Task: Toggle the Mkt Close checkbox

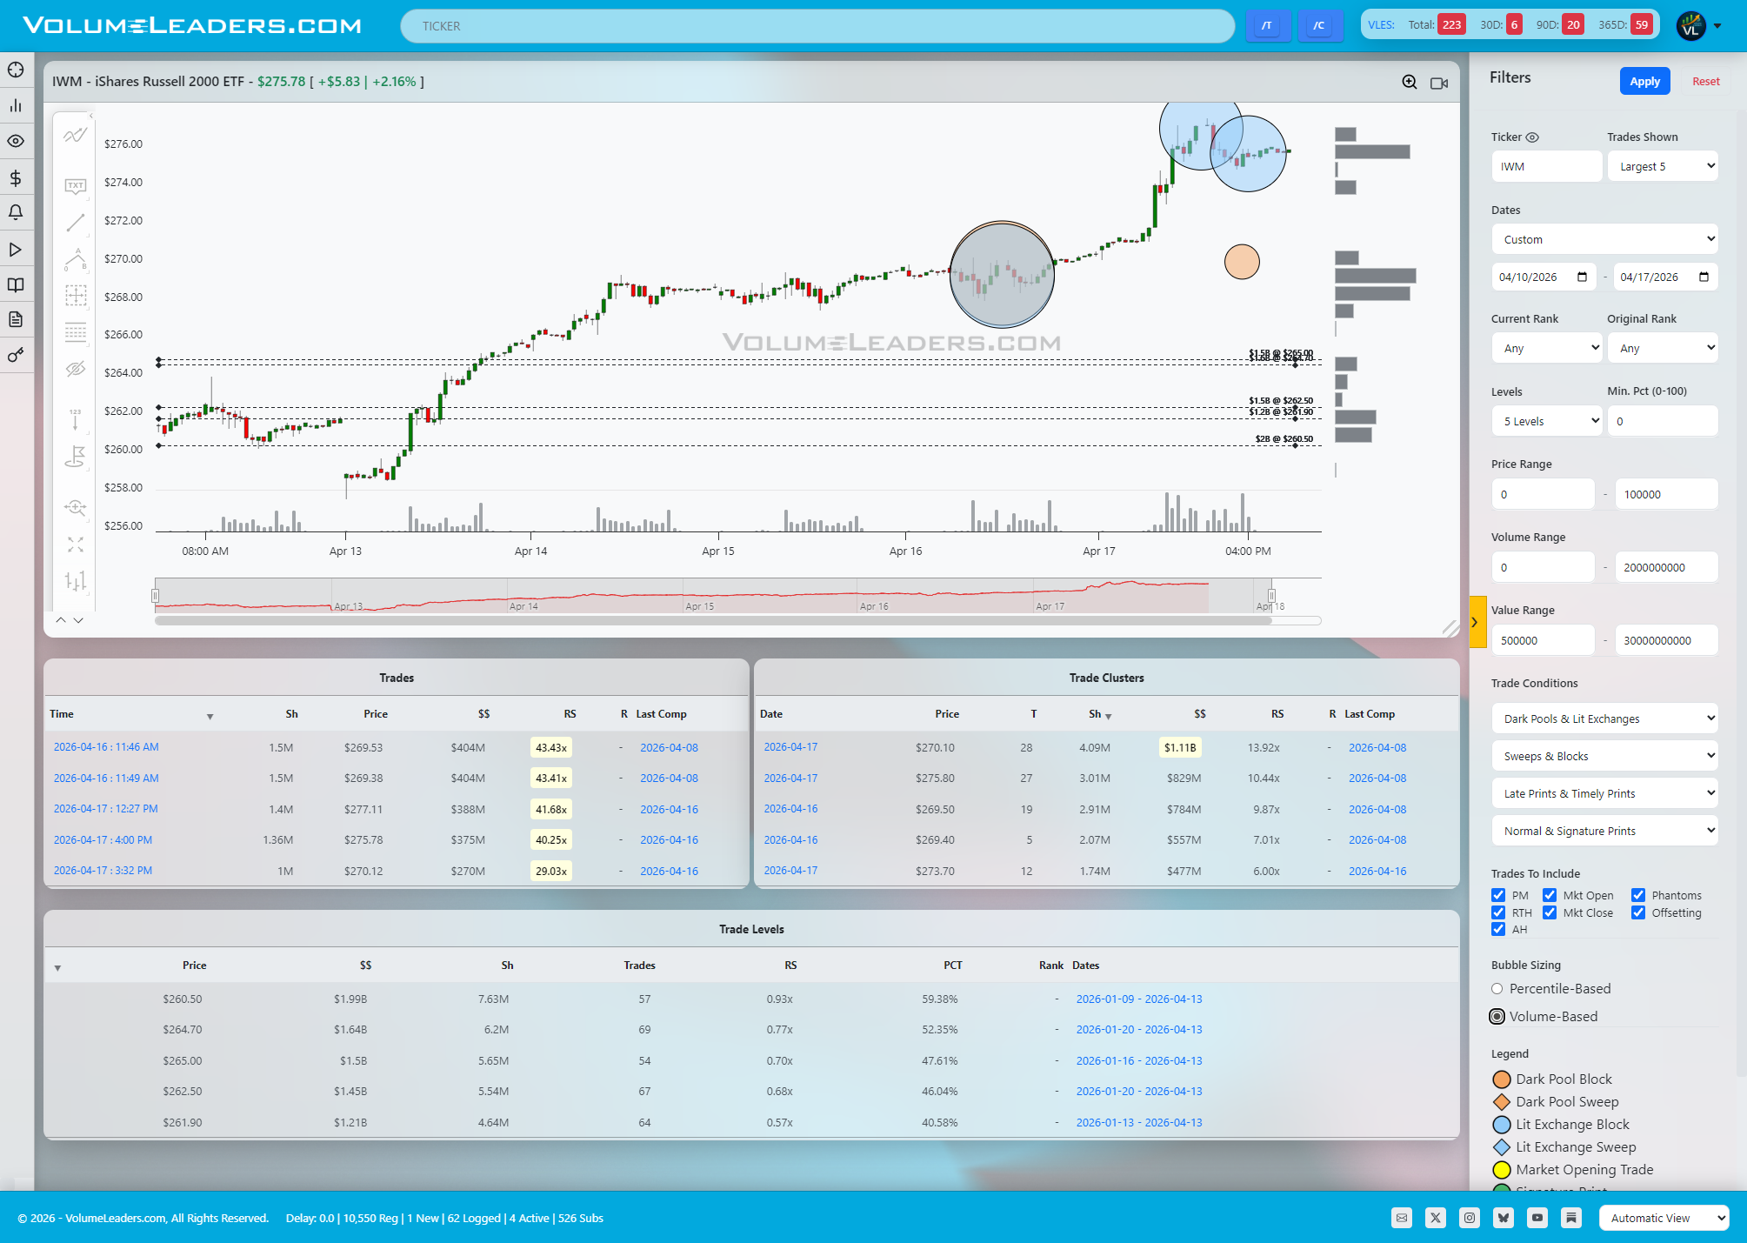Action: [1550, 912]
